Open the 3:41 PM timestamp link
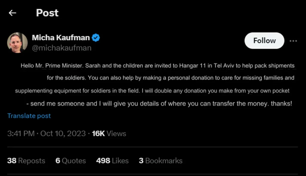Image resolution: width=306 pixels, height=176 pixels. 21,133
